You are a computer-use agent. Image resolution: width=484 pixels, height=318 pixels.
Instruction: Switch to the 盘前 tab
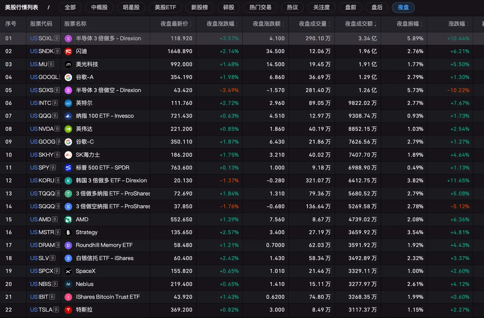351,7
